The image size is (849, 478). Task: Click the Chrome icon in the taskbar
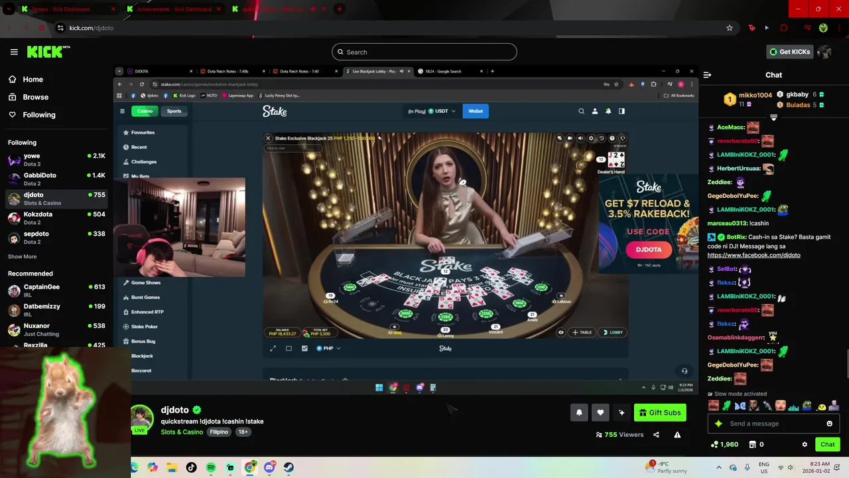point(249,467)
